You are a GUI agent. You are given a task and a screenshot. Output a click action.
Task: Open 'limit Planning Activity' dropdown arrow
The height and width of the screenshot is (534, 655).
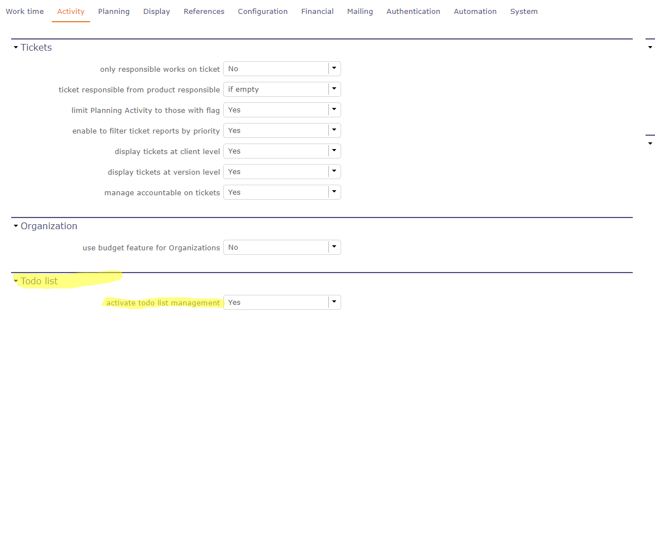334,110
